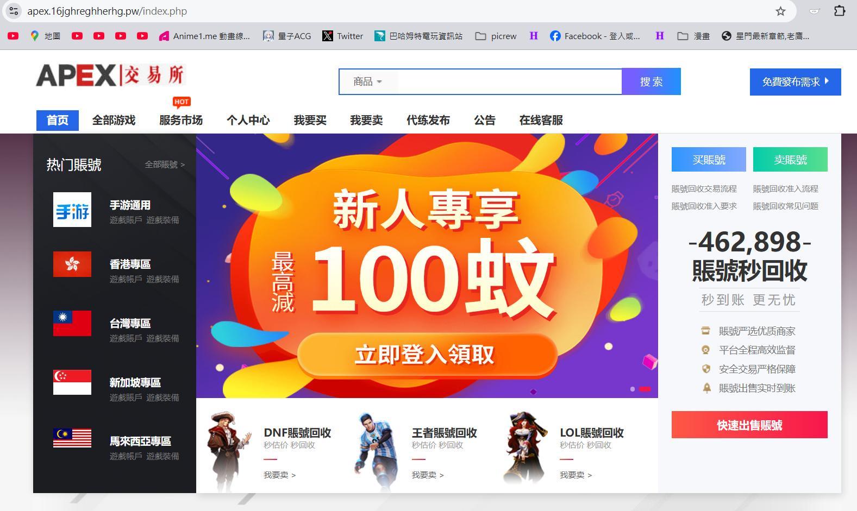Select the Malaysia flag icon

coord(72,438)
